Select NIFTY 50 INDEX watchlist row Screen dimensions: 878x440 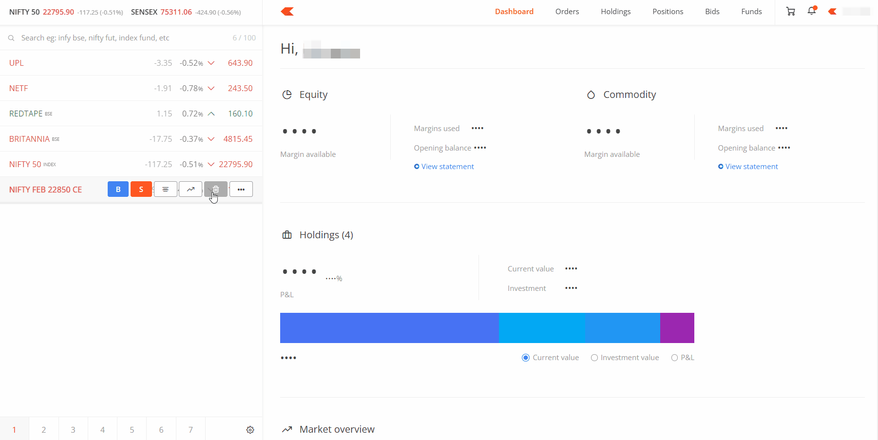[x=131, y=164]
